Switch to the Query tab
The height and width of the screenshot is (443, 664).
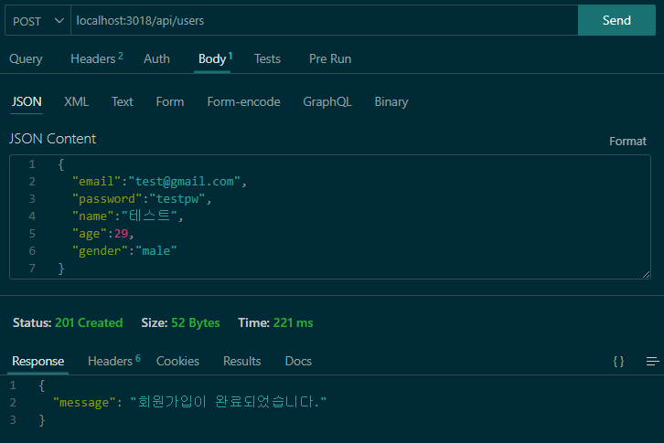pyautogui.click(x=26, y=58)
